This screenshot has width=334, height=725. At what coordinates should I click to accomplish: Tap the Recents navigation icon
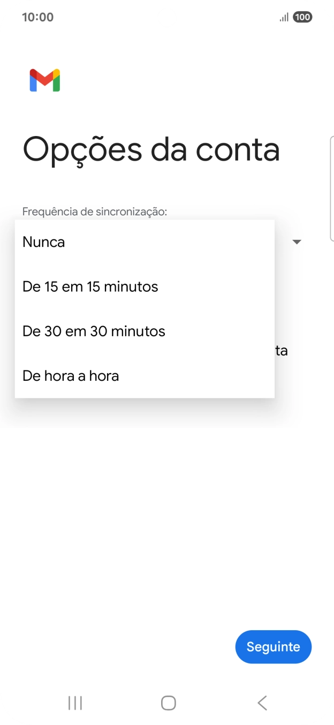(x=75, y=703)
